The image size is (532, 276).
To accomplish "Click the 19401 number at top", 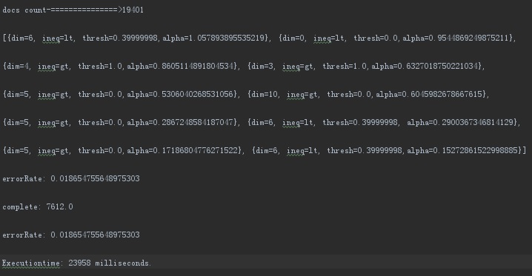I will click(x=133, y=10).
